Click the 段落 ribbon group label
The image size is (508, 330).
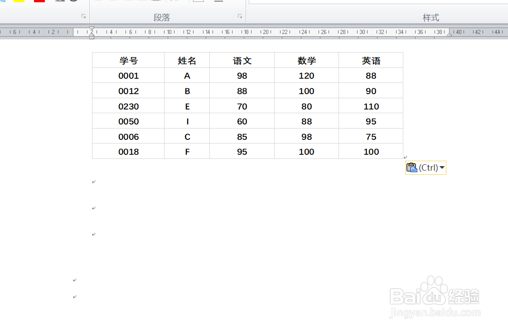tap(162, 16)
